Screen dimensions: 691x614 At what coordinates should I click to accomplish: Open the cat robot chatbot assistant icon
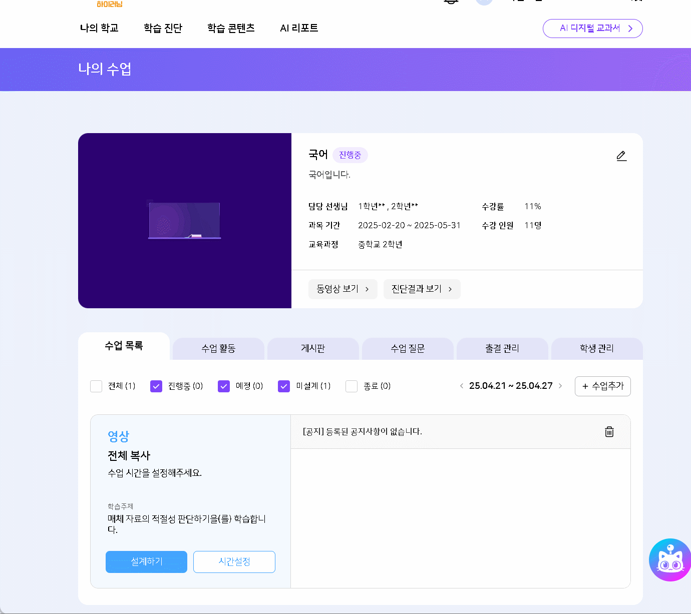click(x=670, y=560)
